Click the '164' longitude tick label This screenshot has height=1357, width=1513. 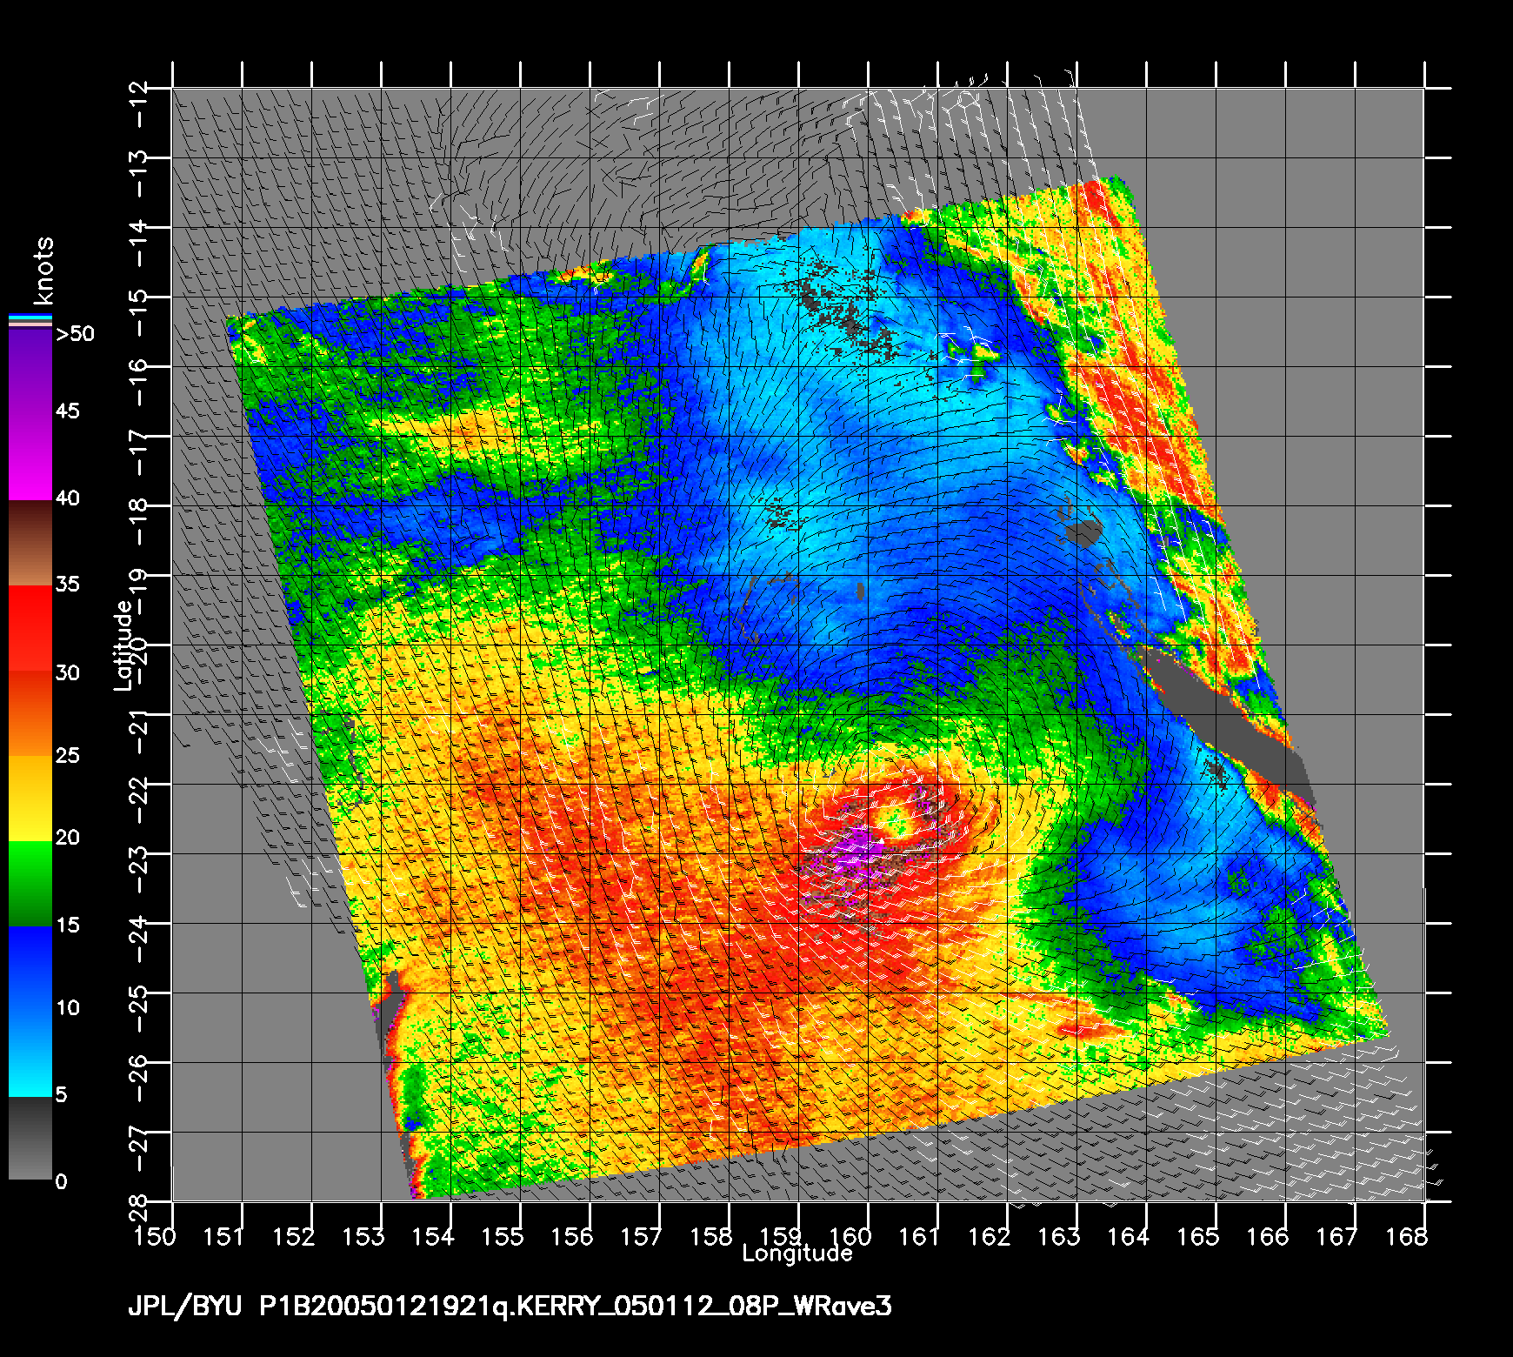pos(1129,1236)
